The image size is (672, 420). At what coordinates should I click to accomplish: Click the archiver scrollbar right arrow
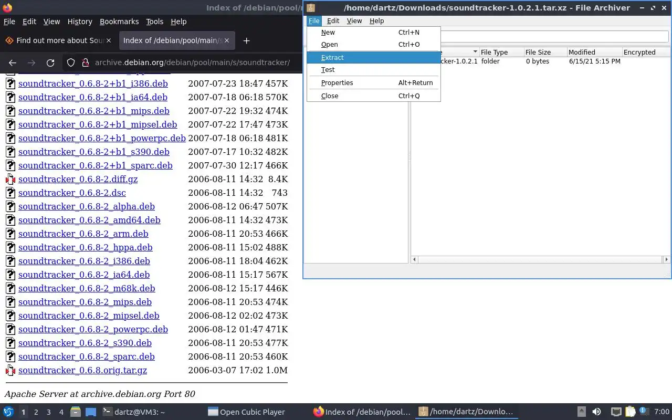coord(667,259)
